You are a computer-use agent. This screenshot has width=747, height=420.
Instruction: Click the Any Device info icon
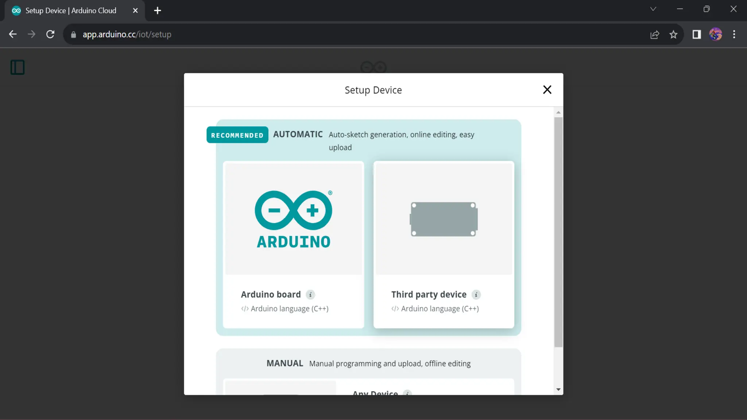[407, 393]
